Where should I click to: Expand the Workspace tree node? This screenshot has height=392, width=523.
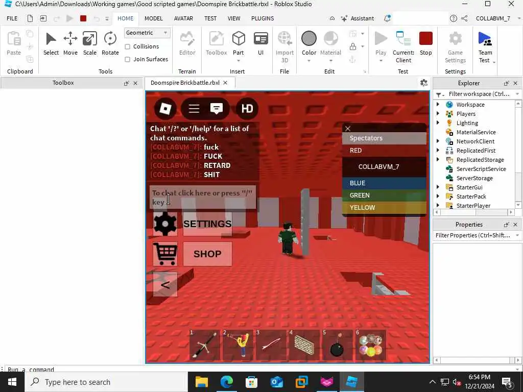coord(438,104)
